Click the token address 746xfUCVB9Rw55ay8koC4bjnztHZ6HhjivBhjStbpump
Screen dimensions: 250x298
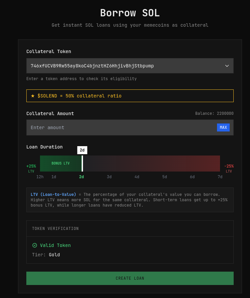point(92,66)
